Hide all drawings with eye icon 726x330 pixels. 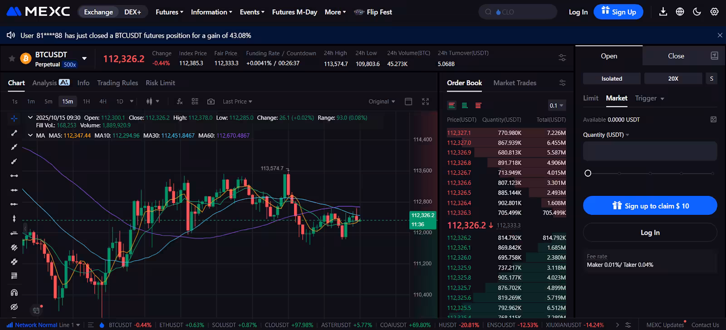coord(14,307)
